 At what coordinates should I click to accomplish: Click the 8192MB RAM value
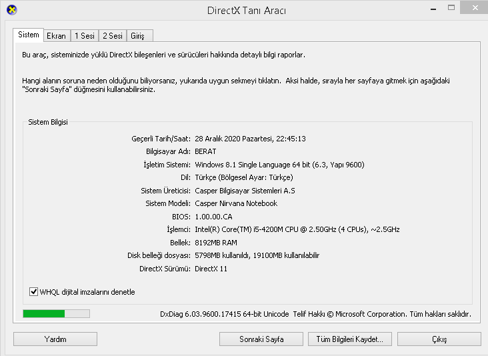[216, 243]
